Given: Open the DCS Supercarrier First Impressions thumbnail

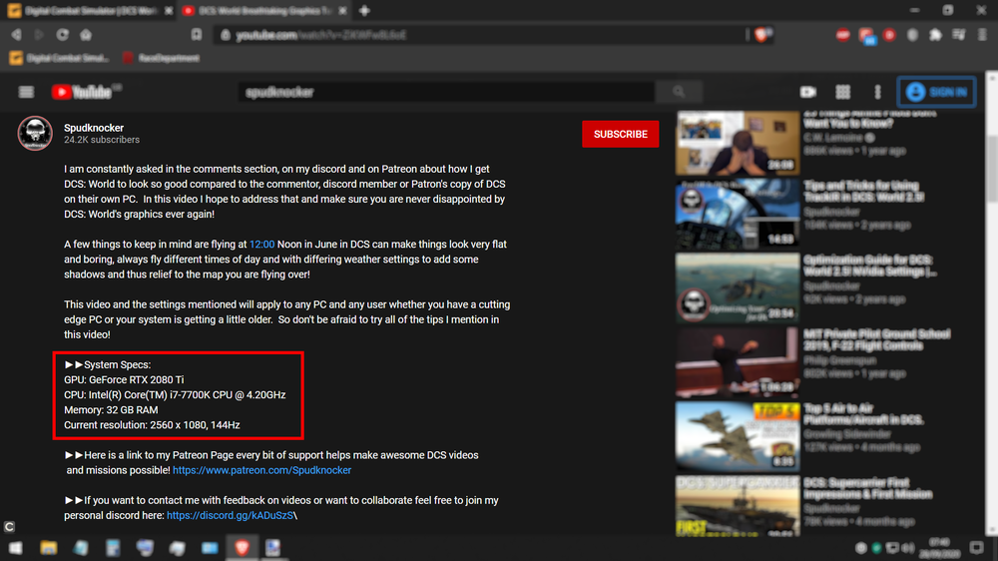Looking at the screenshot, I should (738, 506).
